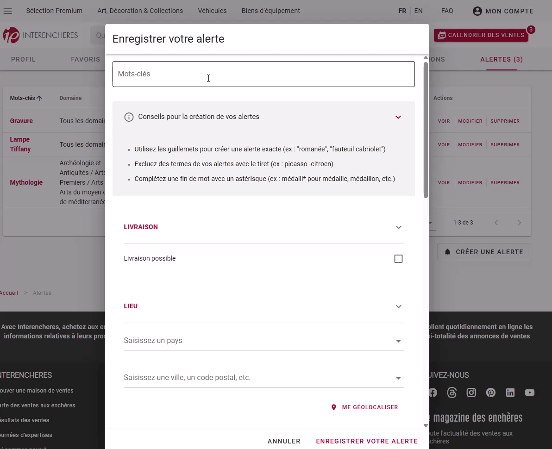Open the city or postal code dropdown
The width and height of the screenshot is (552, 449).
[263, 378]
